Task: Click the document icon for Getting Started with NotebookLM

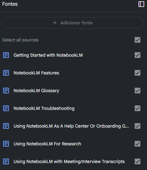Action: [x=6, y=55]
